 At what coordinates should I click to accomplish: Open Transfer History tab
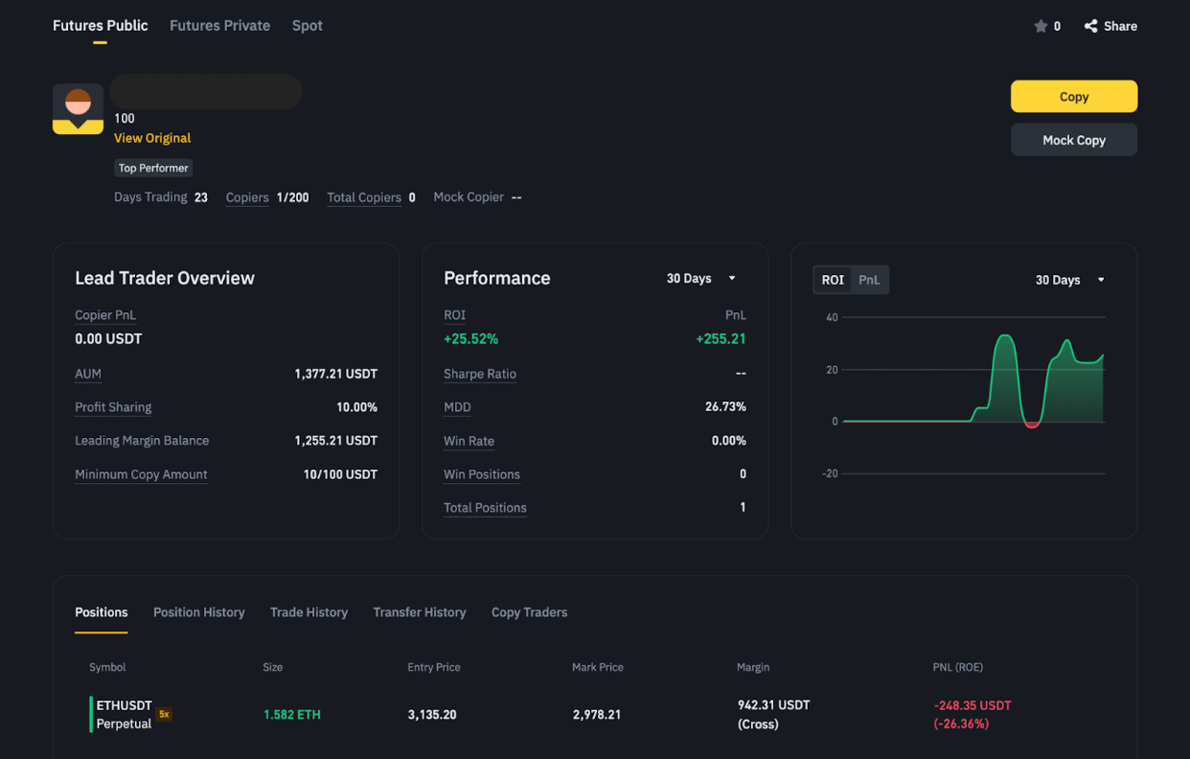click(x=420, y=612)
